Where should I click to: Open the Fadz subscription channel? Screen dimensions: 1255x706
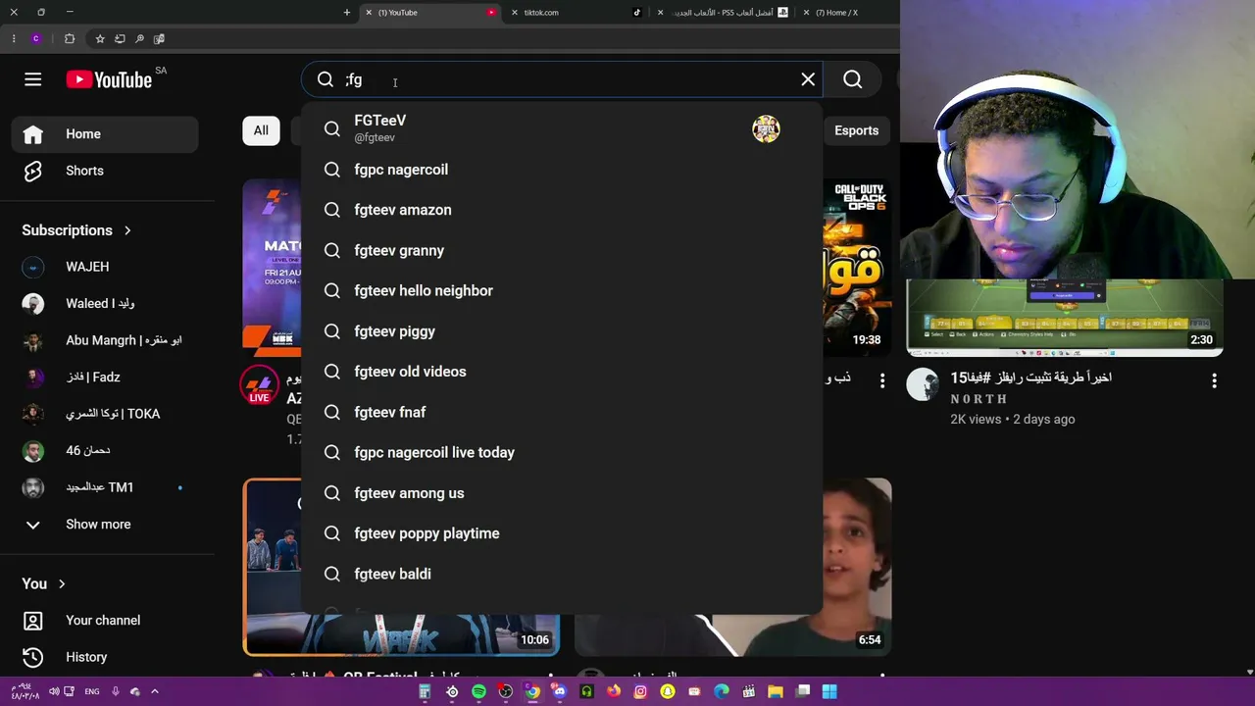pyautogui.click(x=105, y=378)
